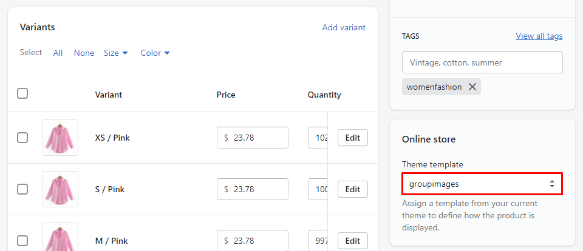This screenshot has height=251, width=583.
Task: Click the Add variant link
Action: click(x=344, y=27)
